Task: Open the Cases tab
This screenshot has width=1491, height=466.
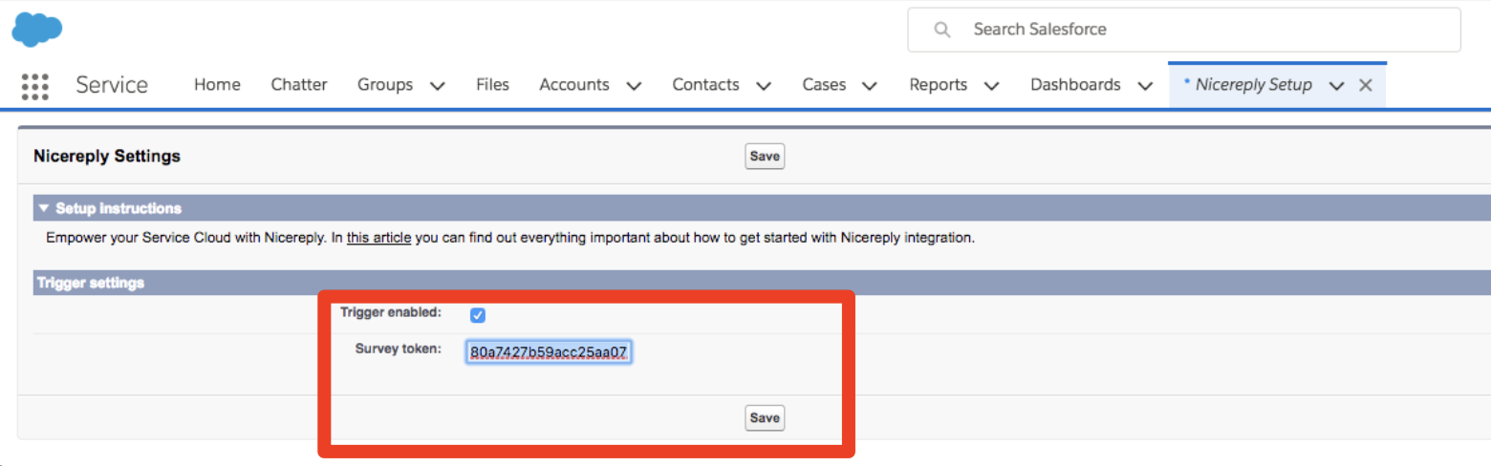Action: tap(824, 85)
